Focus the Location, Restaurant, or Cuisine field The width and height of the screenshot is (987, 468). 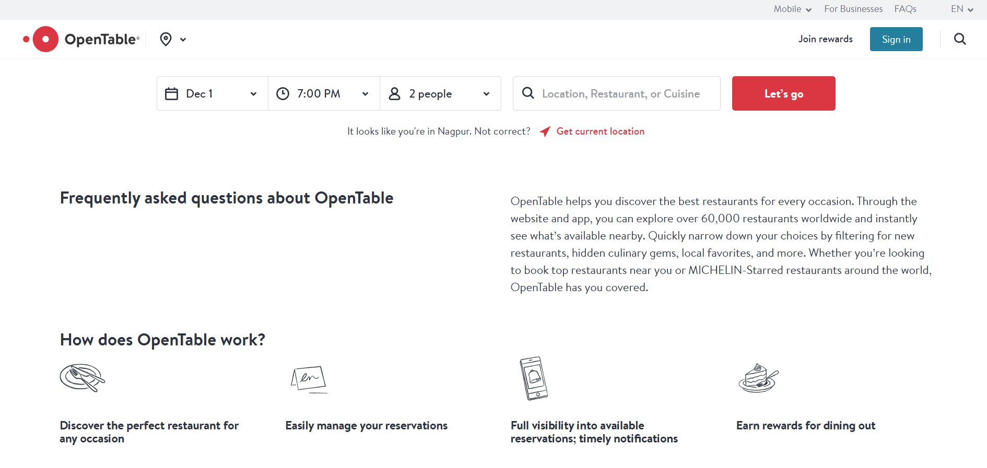[x=617, y=93]
